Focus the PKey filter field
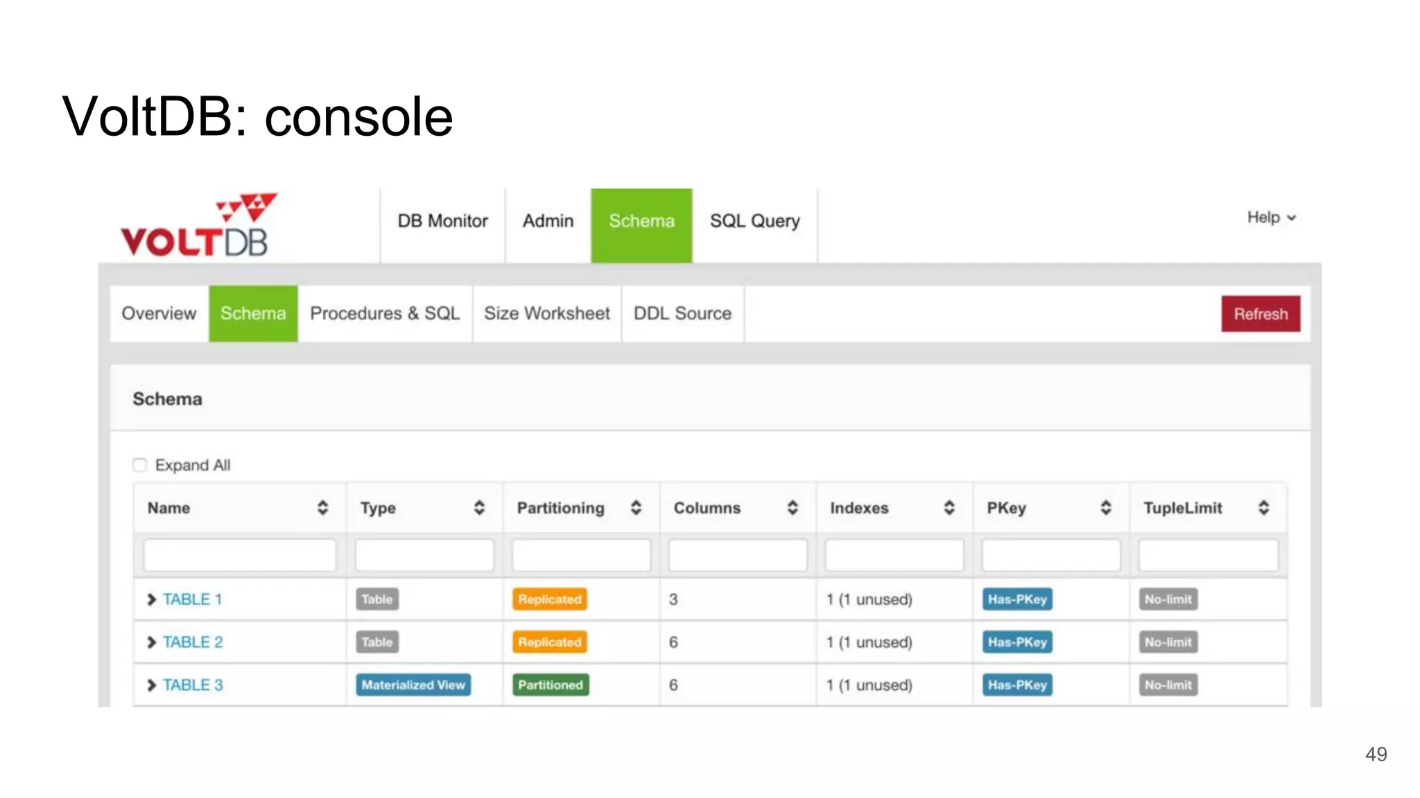 (x=1051, y=556)
